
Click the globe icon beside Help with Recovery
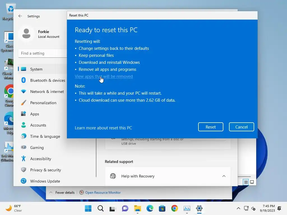113,176
